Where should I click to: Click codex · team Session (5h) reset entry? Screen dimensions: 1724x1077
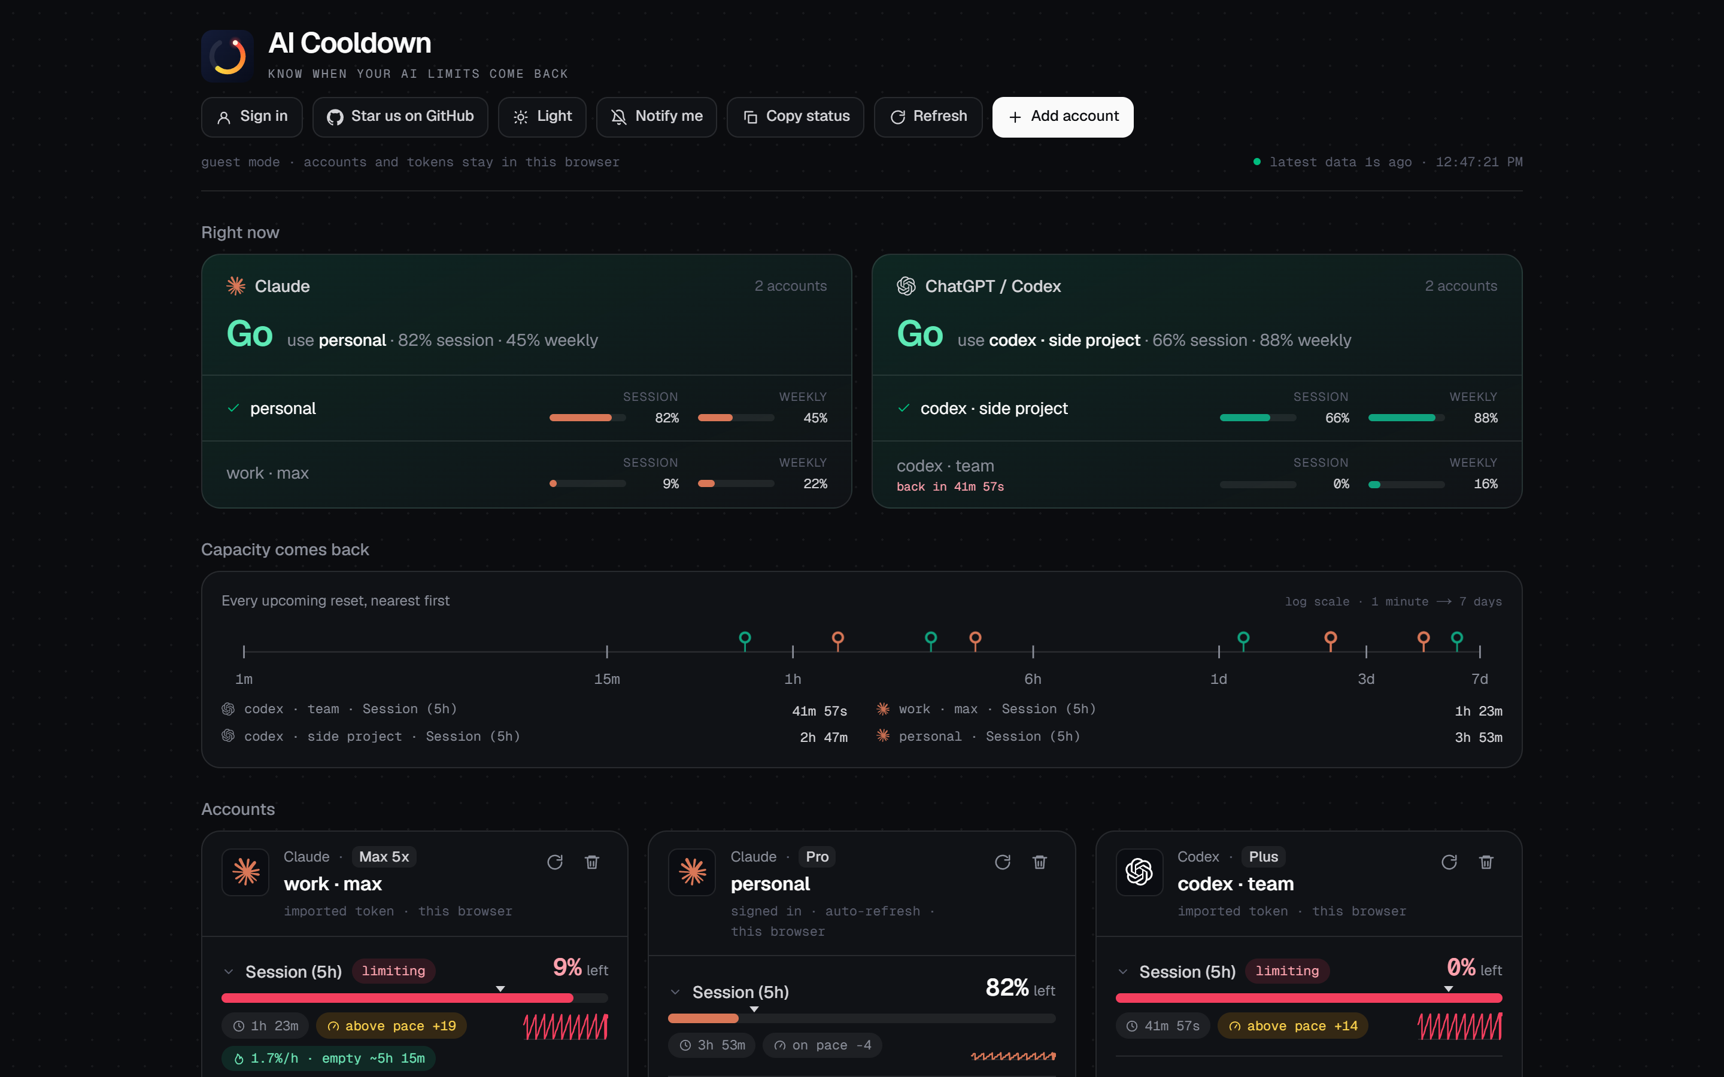click(x=535, y=710)
